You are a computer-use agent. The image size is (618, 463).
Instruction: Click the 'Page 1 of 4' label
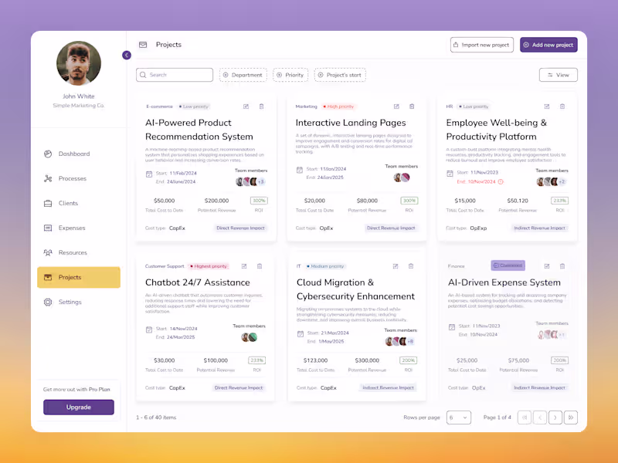(497, 417)
